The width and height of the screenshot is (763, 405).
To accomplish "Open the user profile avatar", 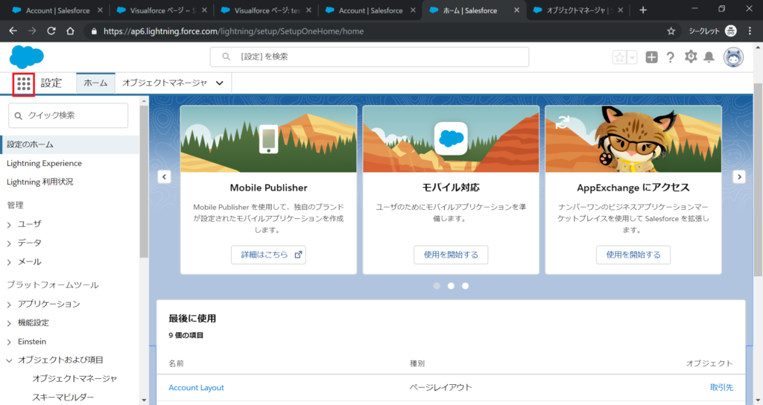I will [734, 57].
